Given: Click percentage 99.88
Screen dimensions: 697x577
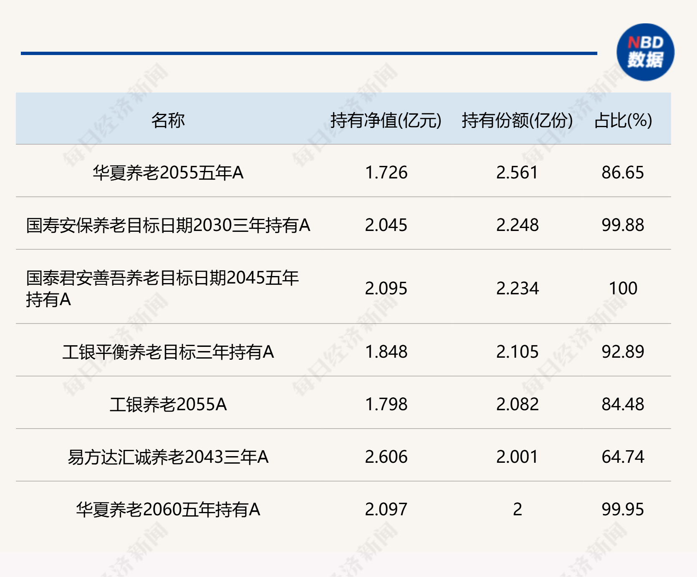Looking at the screenshot, I should [x=623, y=225].
